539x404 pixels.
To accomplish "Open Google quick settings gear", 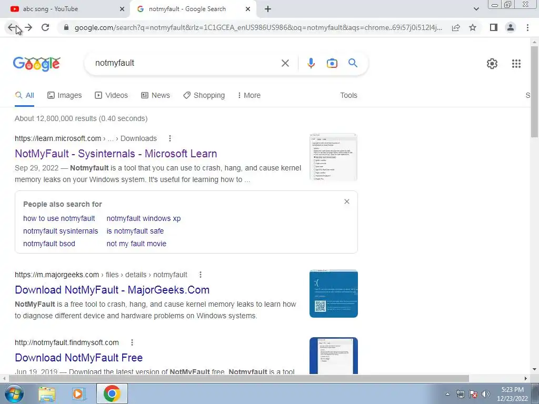I will (492, 64).
